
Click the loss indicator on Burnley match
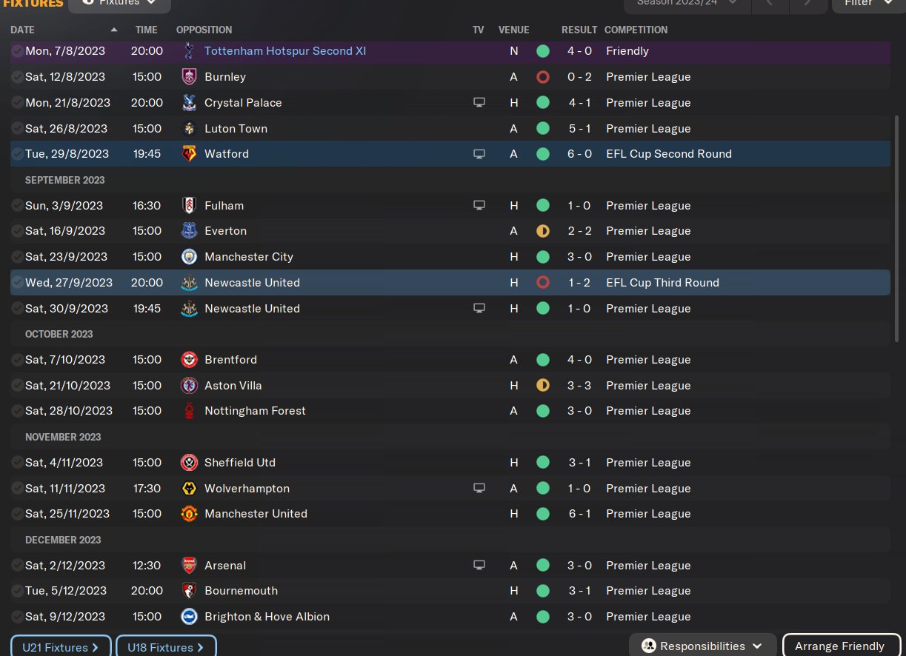tap(543, 77)
